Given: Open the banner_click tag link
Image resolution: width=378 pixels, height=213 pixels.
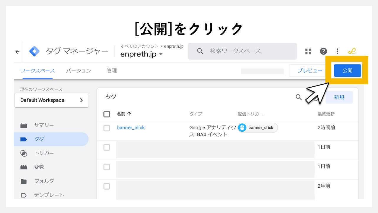Looking at the screenshot, I should 131,128.
